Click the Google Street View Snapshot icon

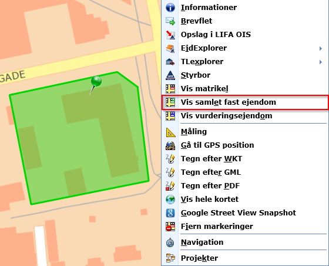coord(170,213)
